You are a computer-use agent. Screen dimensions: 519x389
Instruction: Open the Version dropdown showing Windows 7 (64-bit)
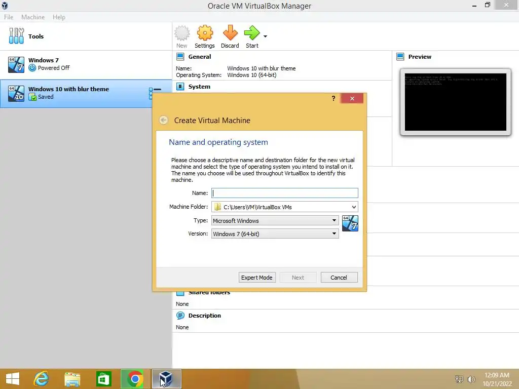tap(275, 234)
